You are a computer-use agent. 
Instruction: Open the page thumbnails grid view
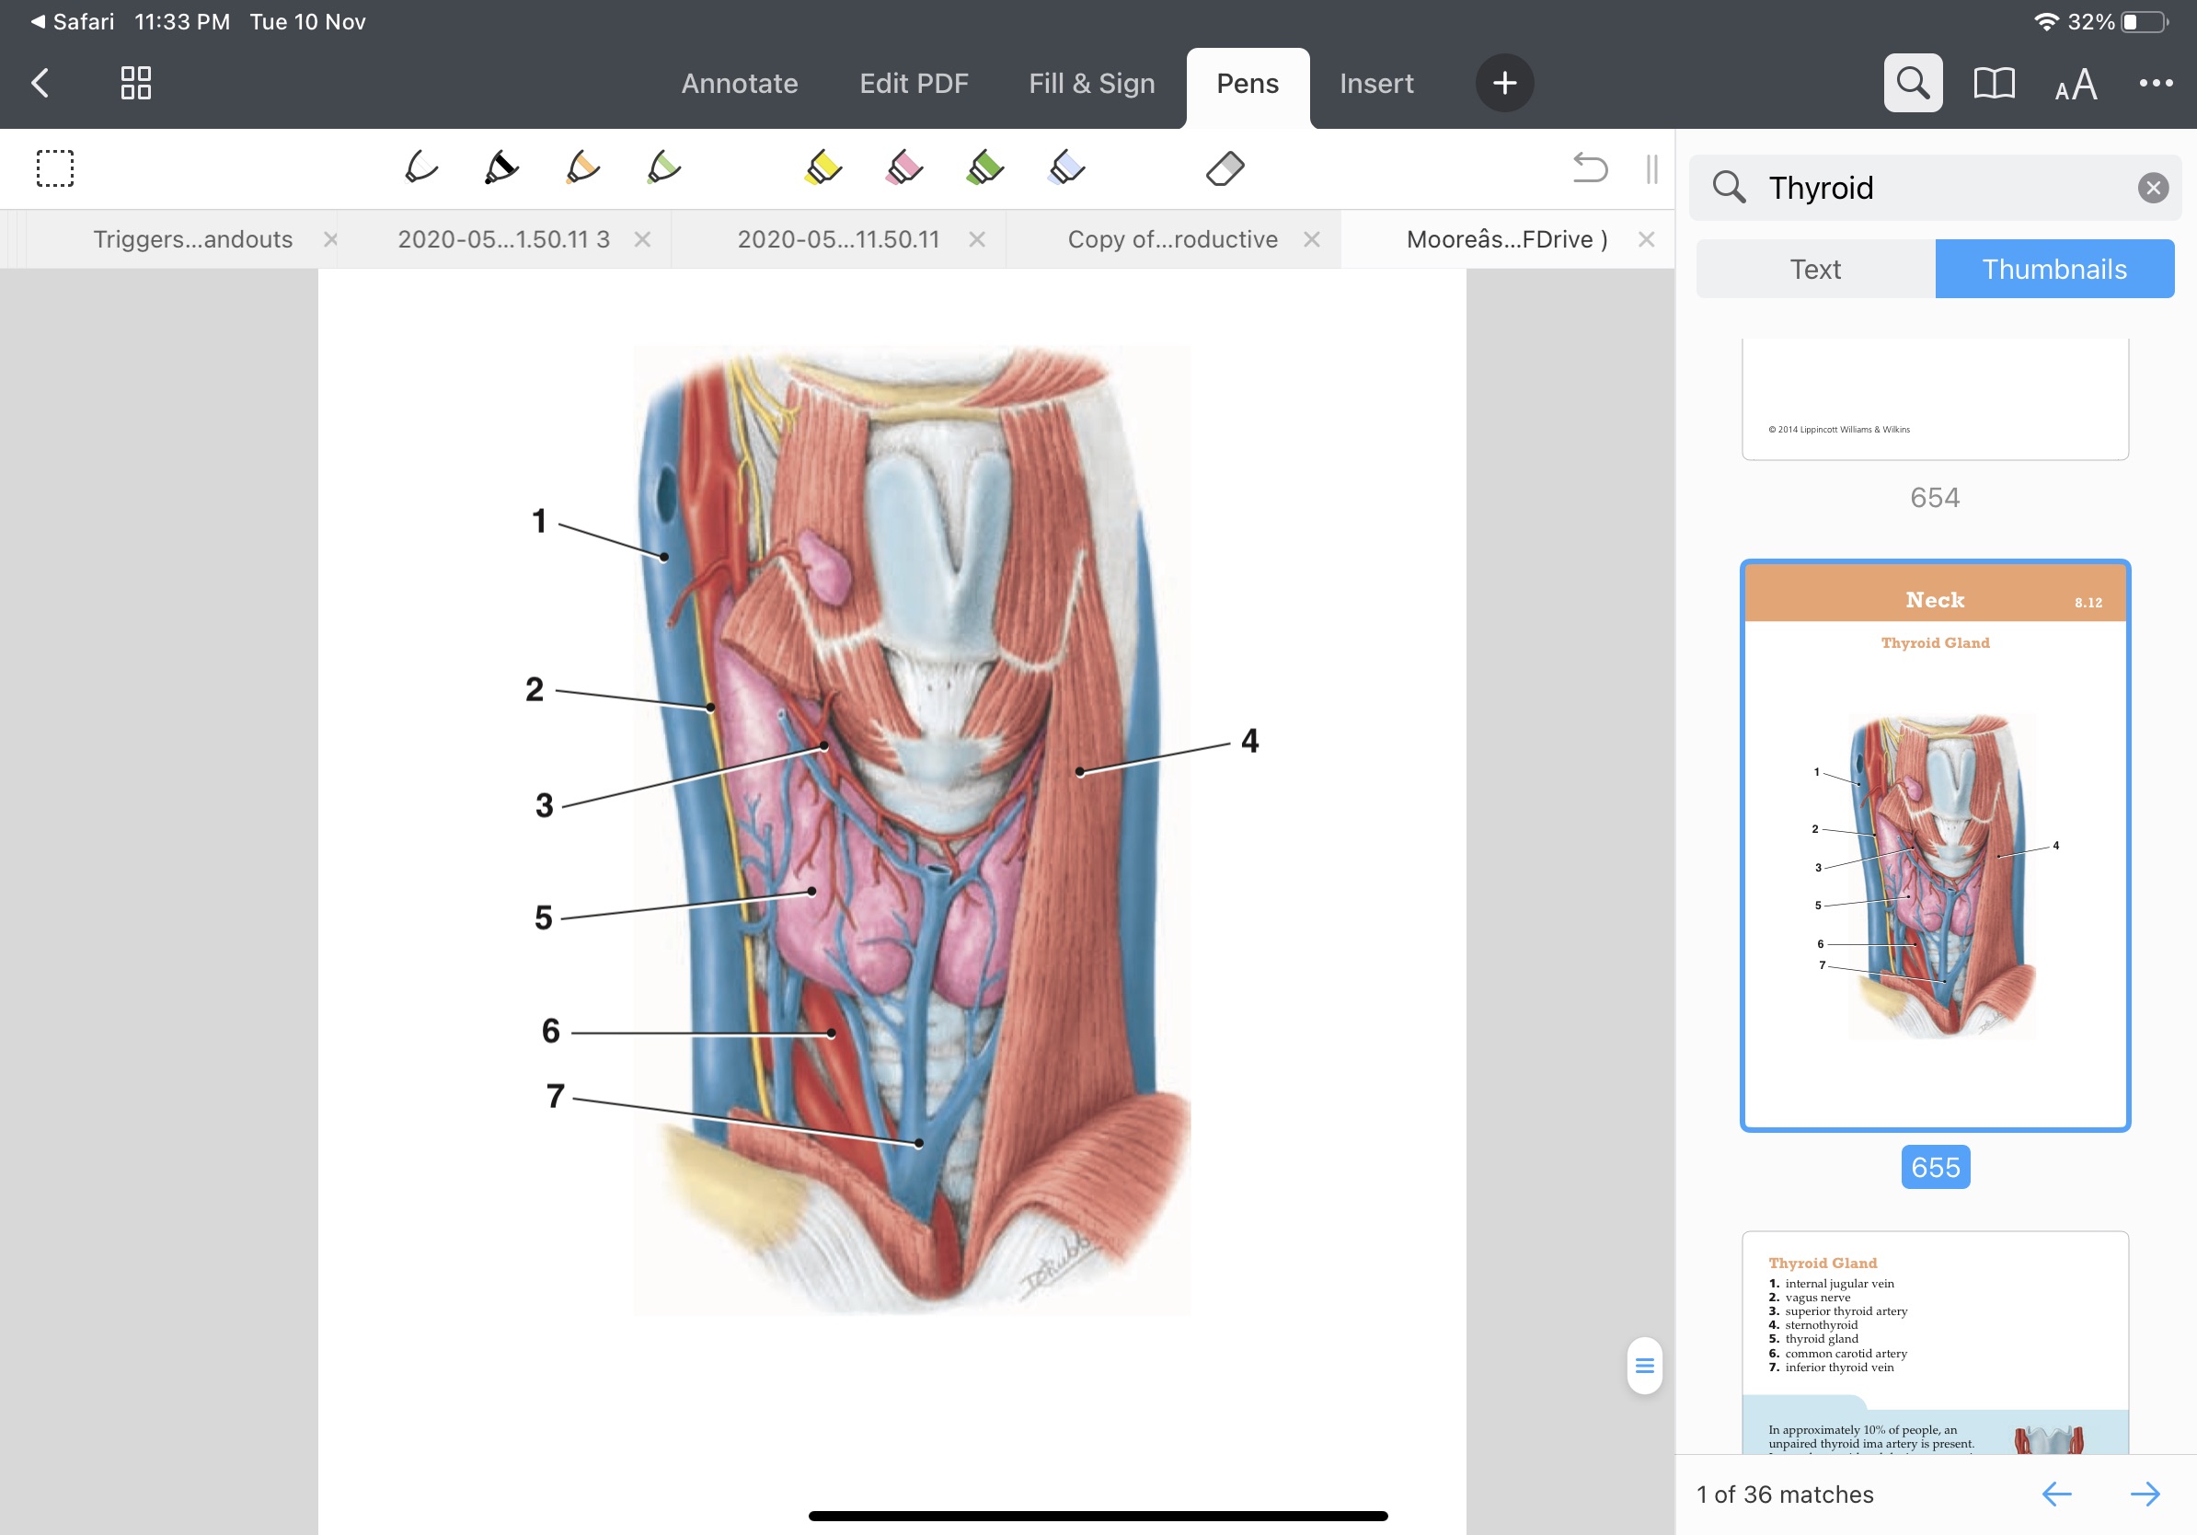coord(136,83)
